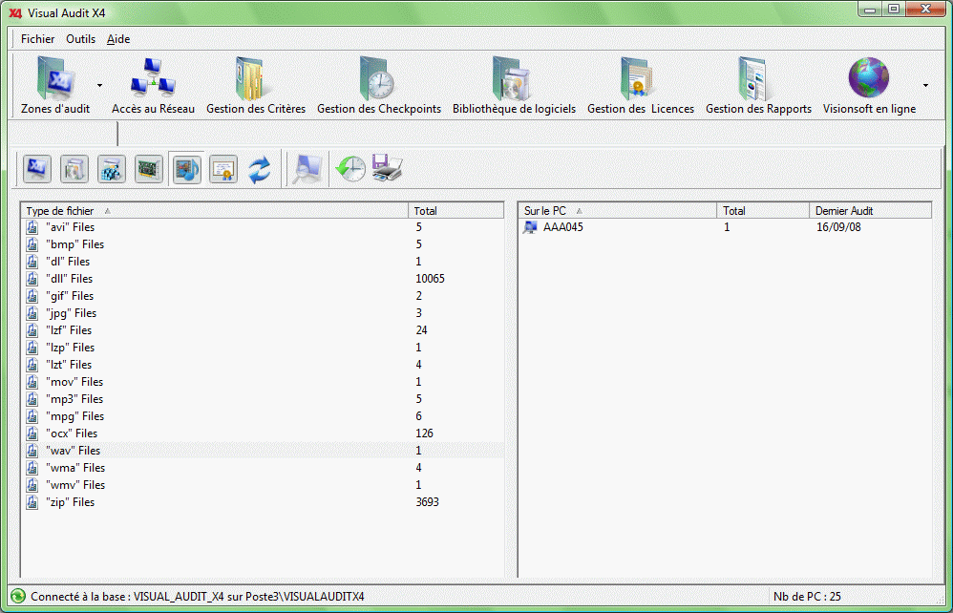Select the "avi" Files row

pyautogui.click(x=263, y=227)
